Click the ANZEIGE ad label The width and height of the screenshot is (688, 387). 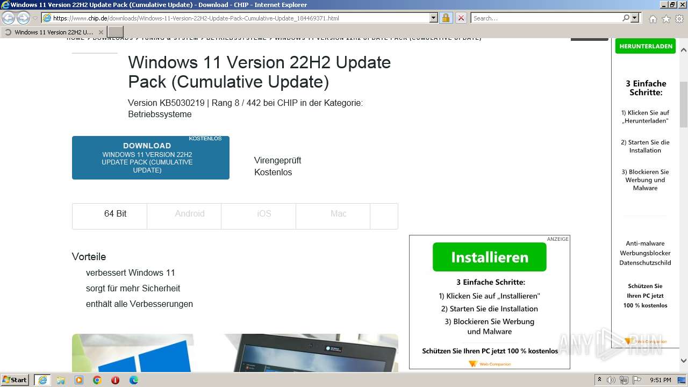tap(557, 239)
